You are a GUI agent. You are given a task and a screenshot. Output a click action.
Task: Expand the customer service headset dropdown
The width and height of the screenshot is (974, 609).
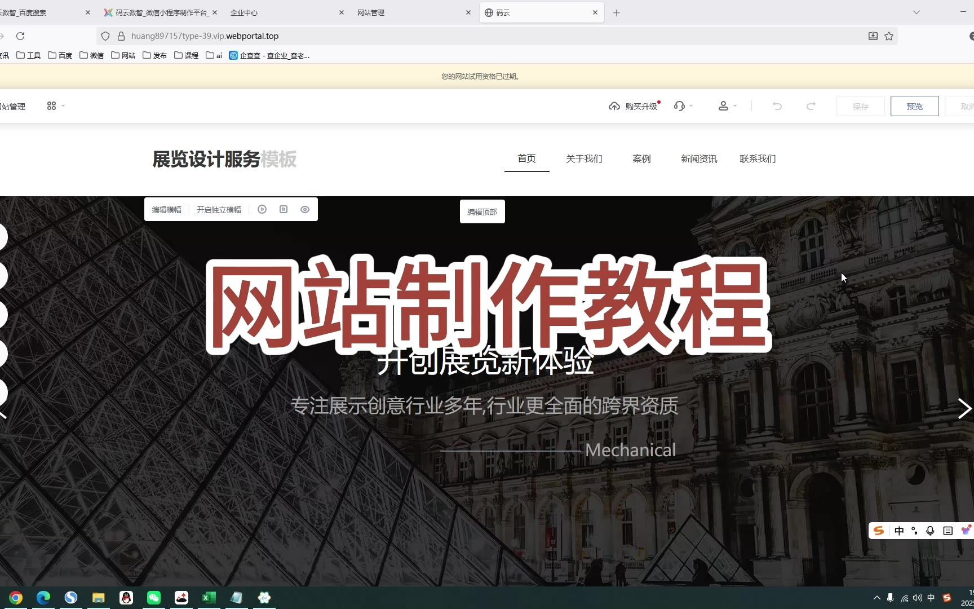point(683,106)
